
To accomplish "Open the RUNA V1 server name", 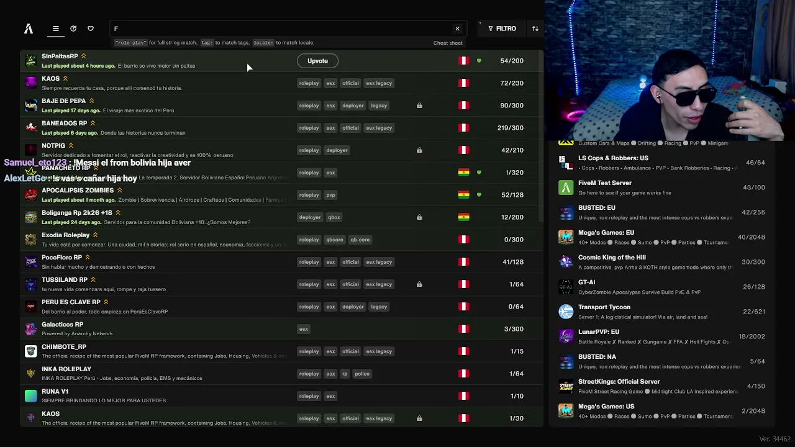I will click(55, 392).
